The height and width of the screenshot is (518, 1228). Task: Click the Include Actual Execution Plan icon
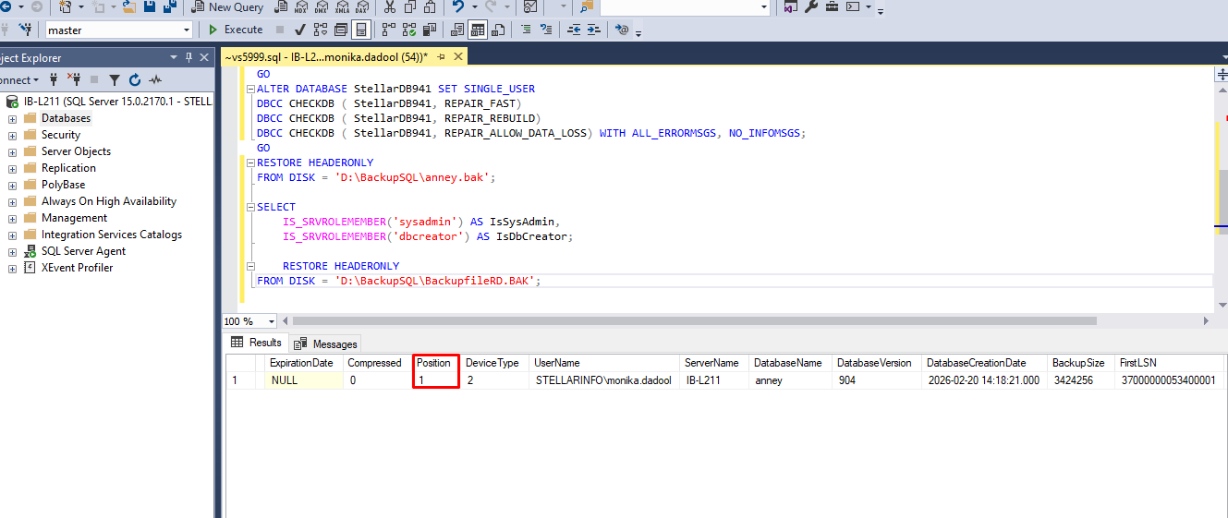coord(388,30)
